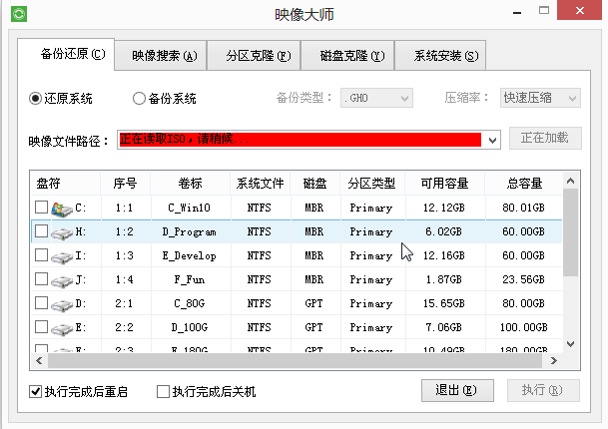Select the F_Fun volume label cell
This screenshot has width=608, height=429.
pos(190,279)
